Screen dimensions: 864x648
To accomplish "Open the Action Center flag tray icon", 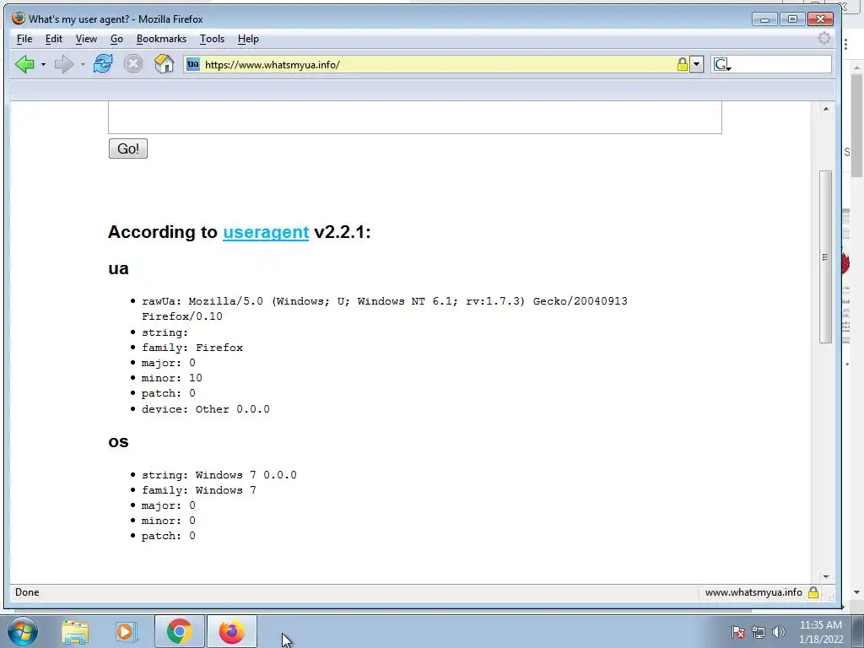I will click(x=738, y=633).
